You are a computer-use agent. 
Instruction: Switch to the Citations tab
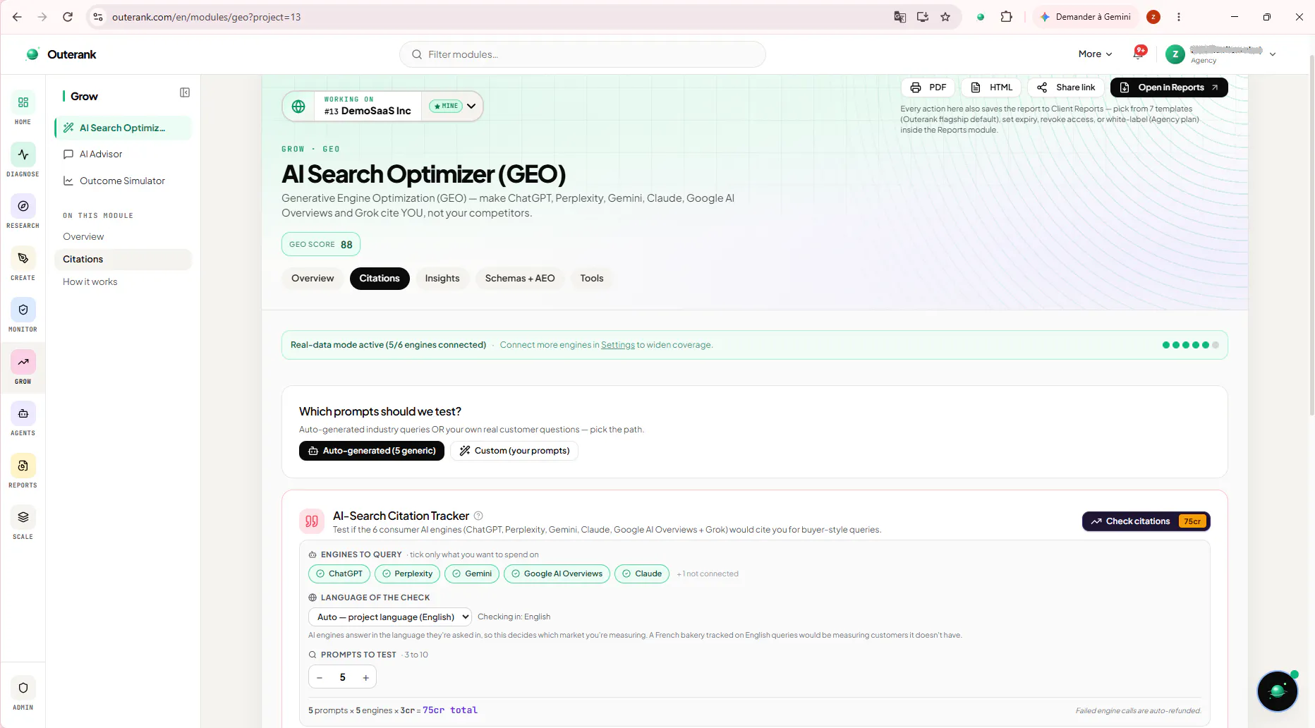tap(380, 279)
